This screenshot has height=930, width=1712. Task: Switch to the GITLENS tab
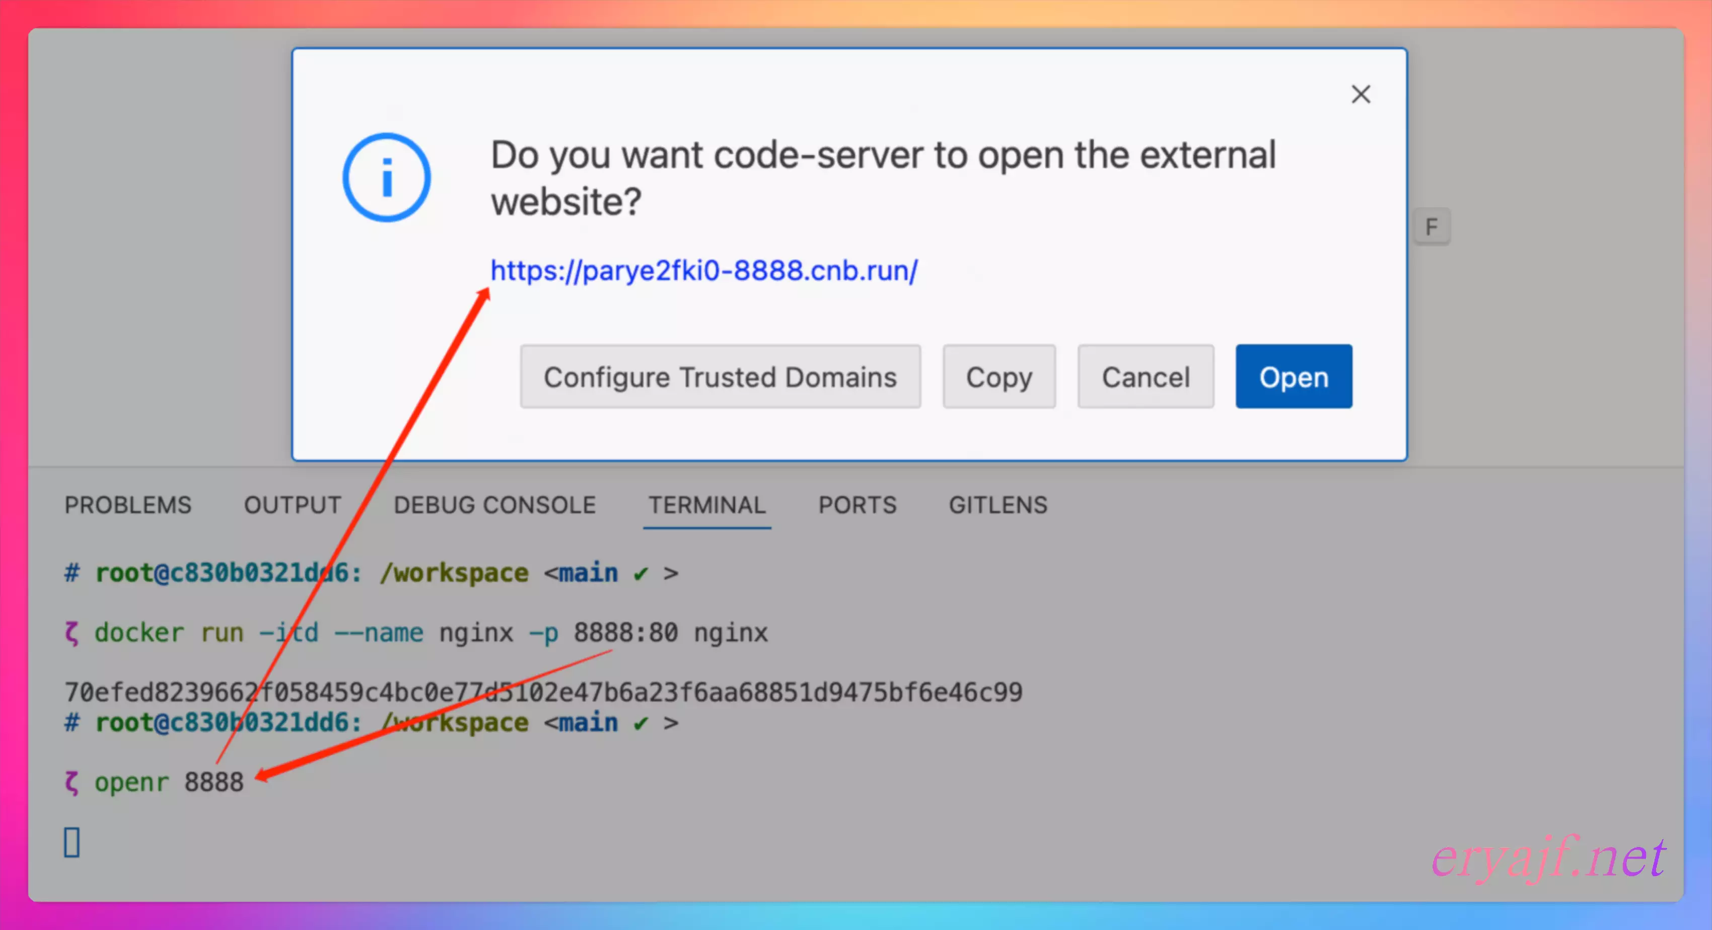(x=997, y=505)
